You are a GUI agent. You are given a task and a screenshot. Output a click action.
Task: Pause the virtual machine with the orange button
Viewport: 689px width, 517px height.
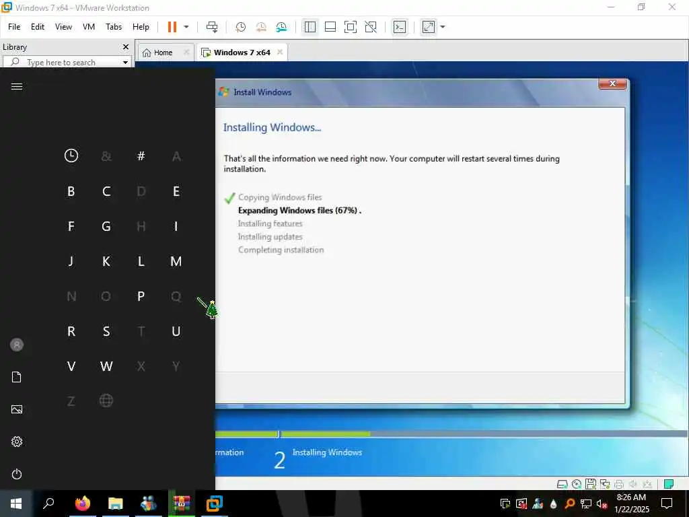(x=172, y=27)
